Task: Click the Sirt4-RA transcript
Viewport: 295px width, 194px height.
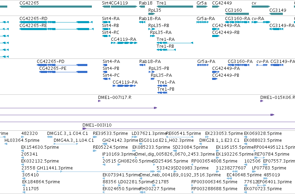Action: 106,22
